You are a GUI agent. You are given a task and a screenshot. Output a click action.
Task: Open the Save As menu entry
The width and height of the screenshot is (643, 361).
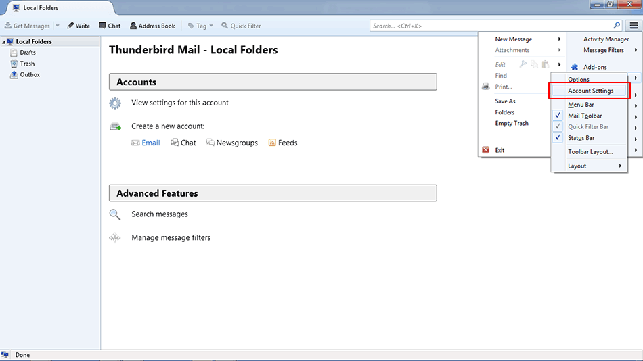505,101
